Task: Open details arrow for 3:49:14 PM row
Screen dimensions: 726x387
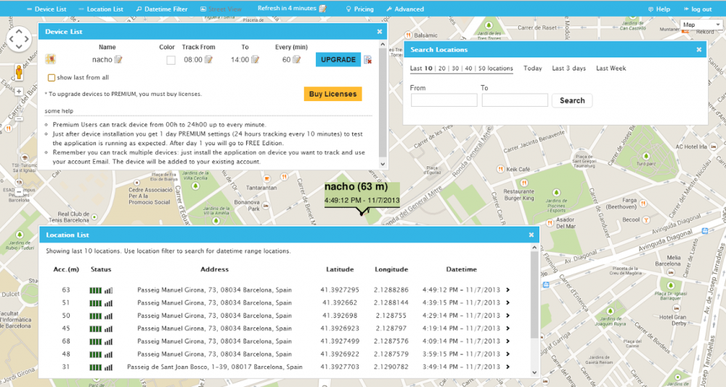Action: pyautogui.click(x=508, y=367)
